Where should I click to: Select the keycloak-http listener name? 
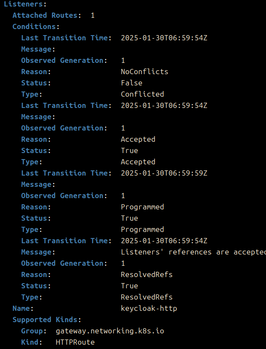coord(149,308)
